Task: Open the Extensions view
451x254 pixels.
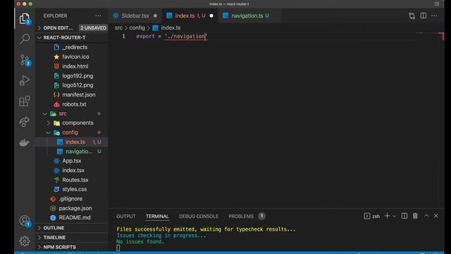Action: tap(25, 101)
